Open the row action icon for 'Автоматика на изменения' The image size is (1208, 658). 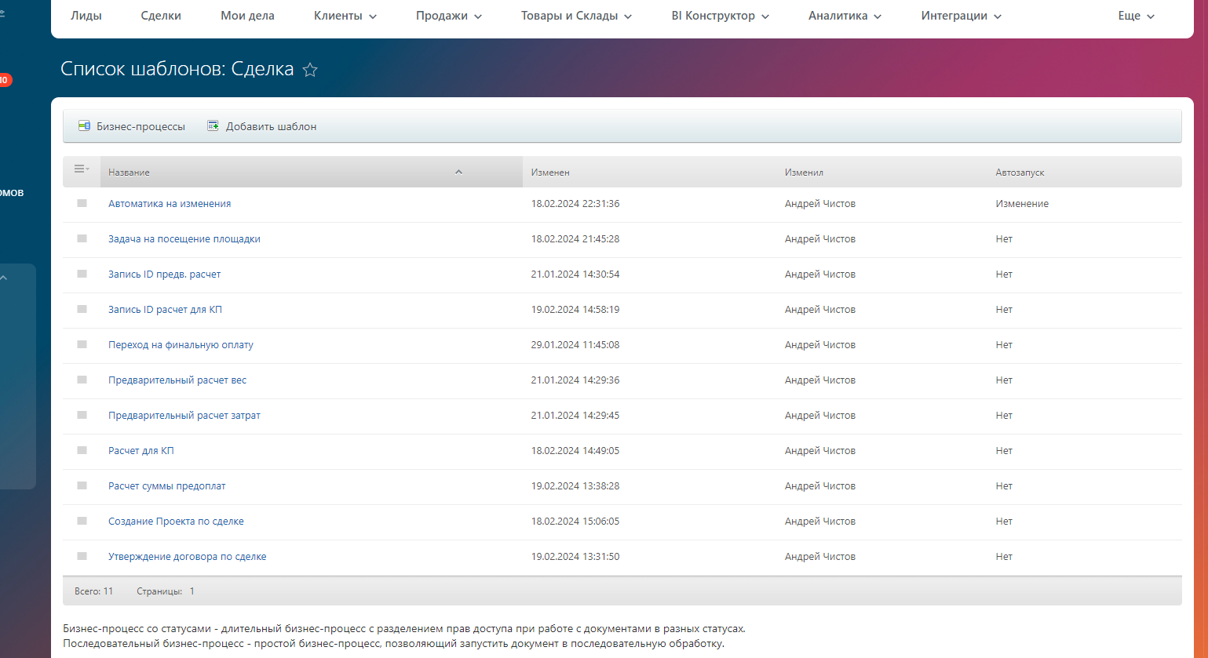tap(82, 203)
